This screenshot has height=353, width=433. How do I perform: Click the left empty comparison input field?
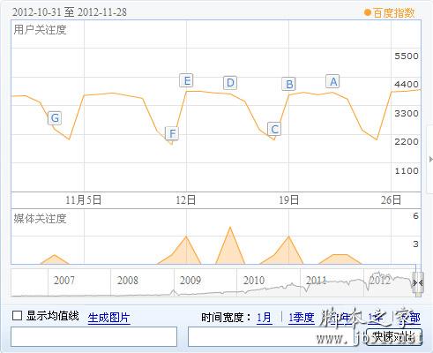click(93, 336)
